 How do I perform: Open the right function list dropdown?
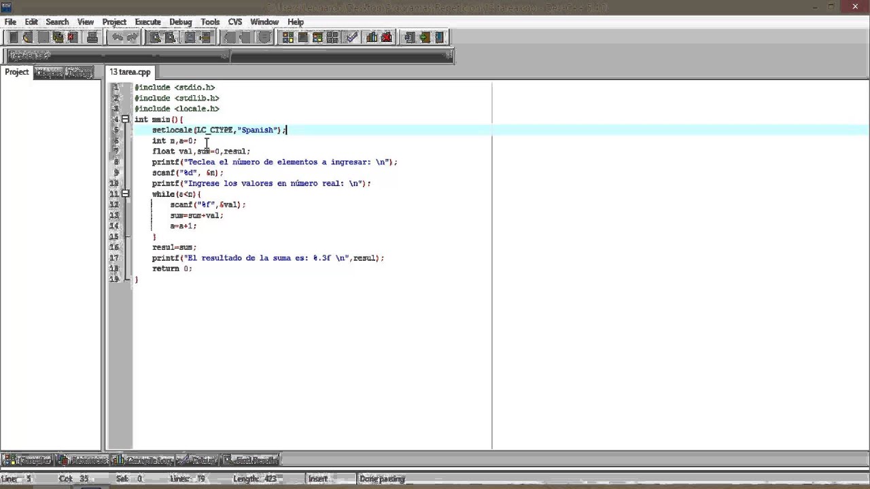click(449, 56)
